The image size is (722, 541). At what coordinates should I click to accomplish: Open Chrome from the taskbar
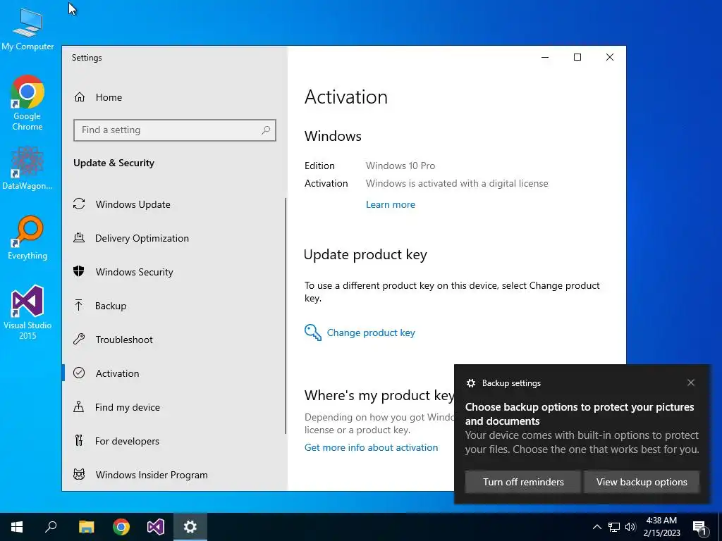click(121, 527)
